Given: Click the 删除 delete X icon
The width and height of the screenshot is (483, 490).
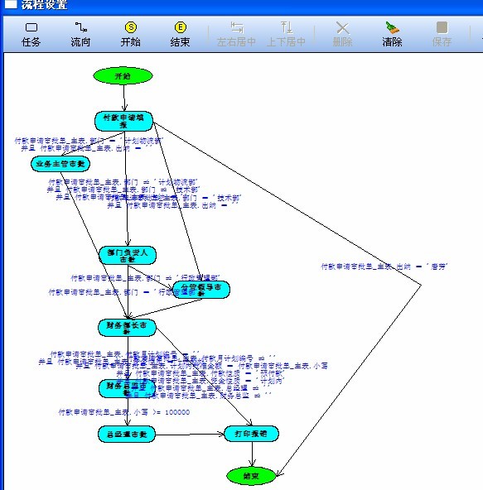Looking at the screenshot, I should (x=342, y=28).
